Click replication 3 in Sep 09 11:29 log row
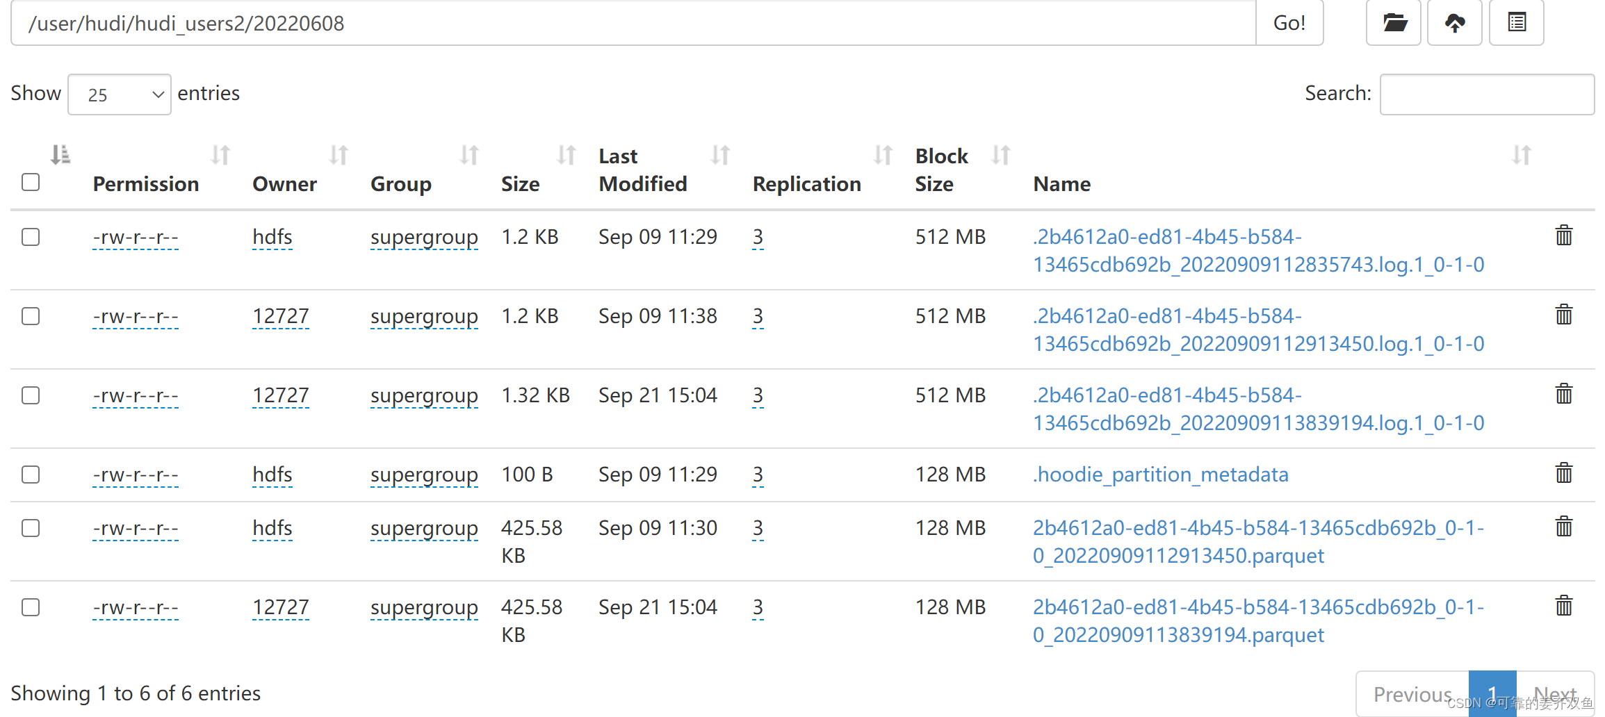 click(758, 238)
